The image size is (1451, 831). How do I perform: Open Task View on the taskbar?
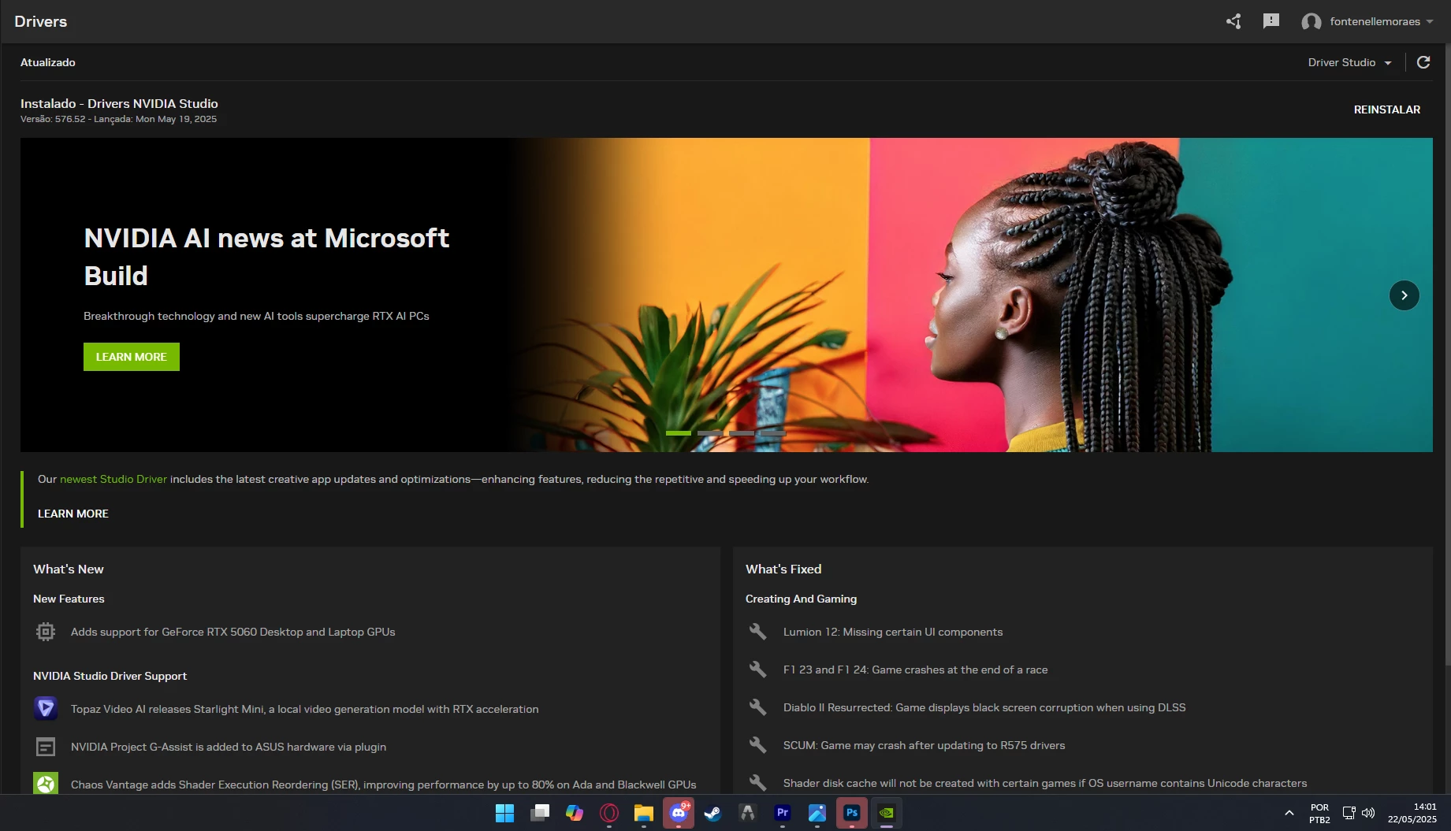[540, 813]
